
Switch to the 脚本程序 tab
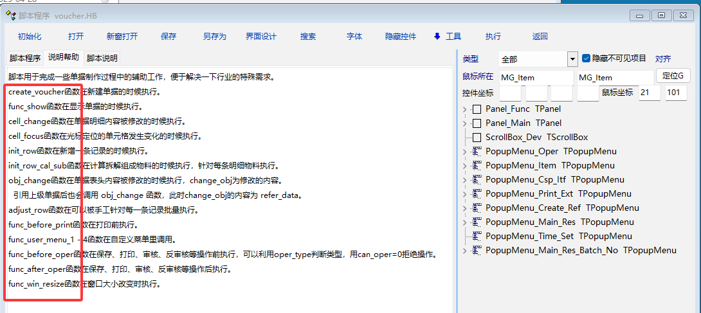(x=24, y=58)
